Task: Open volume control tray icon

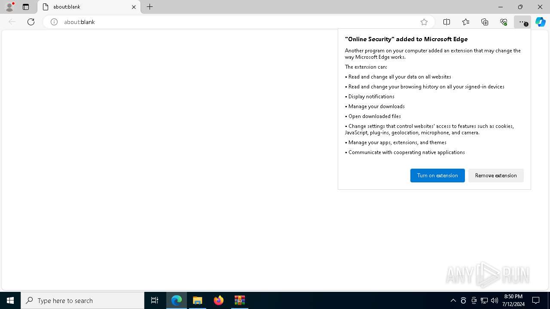Action: (x=495, y=300)
